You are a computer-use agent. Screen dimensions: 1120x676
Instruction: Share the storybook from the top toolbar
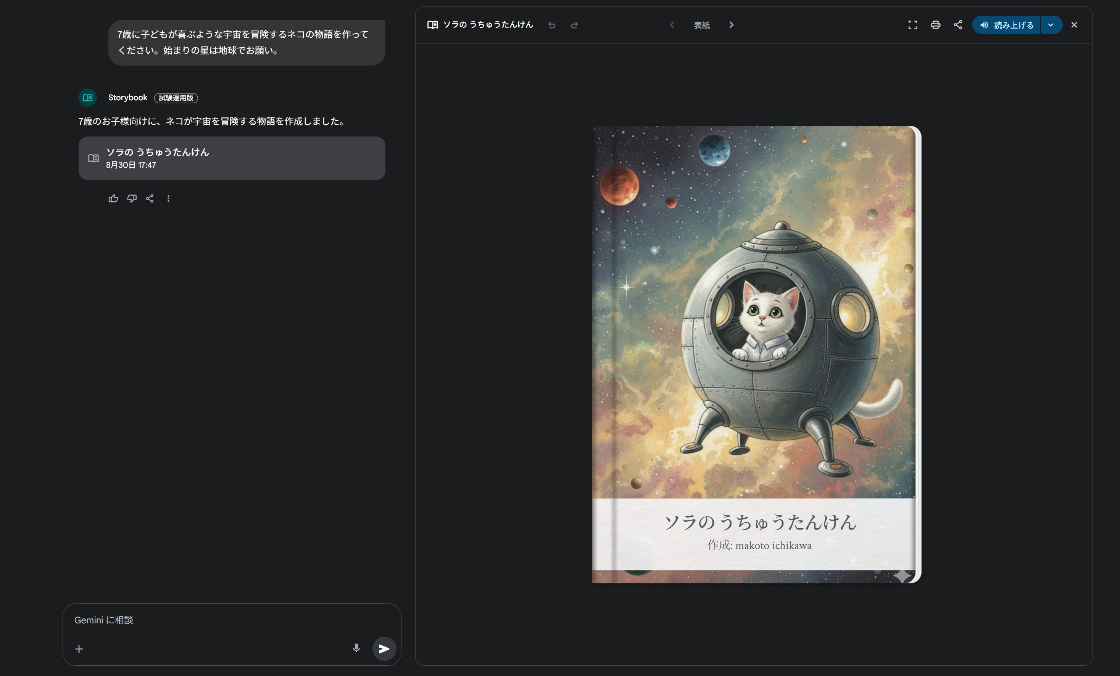point(958,25)
